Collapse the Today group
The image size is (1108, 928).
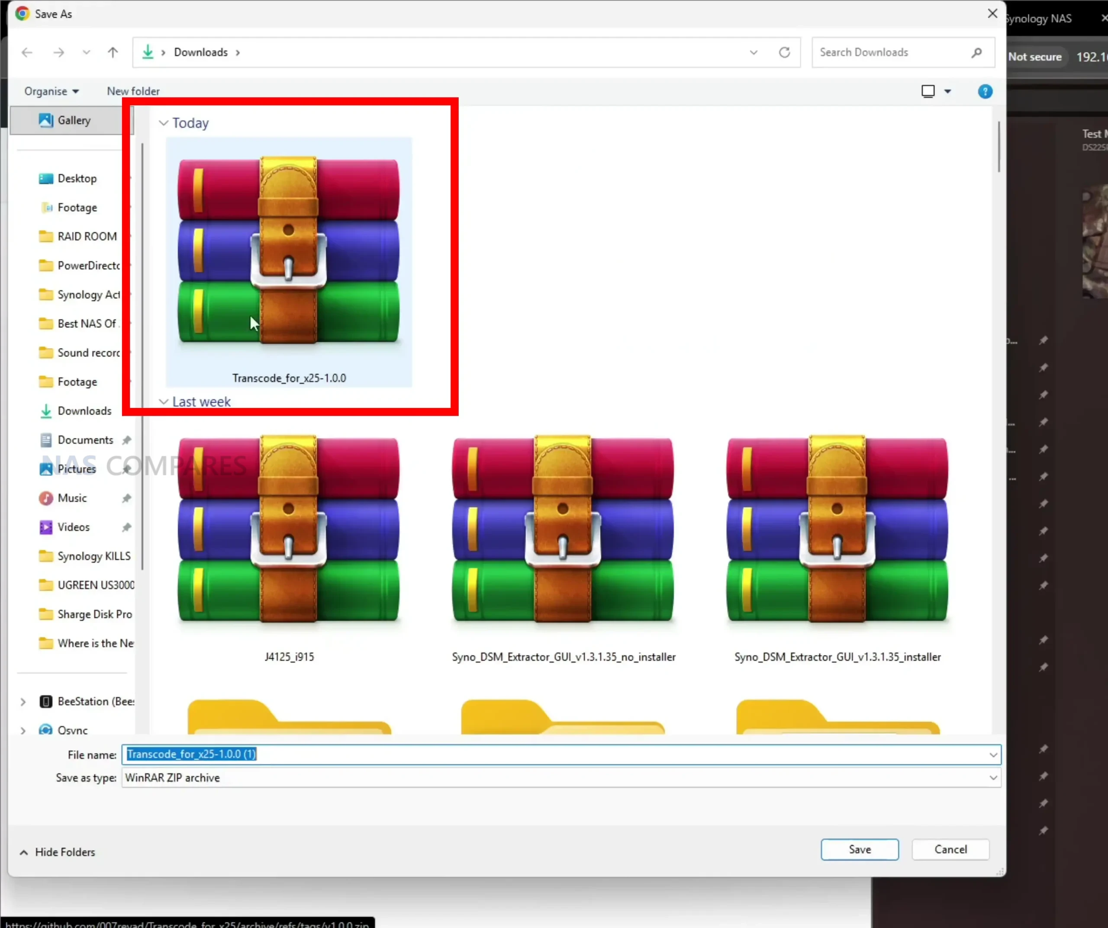[x=164, y=123]
